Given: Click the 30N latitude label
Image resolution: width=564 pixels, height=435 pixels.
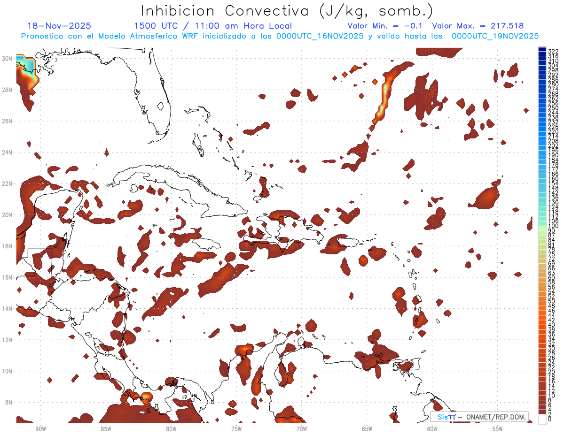Looking at the screenshot, I should click(8, 59).
